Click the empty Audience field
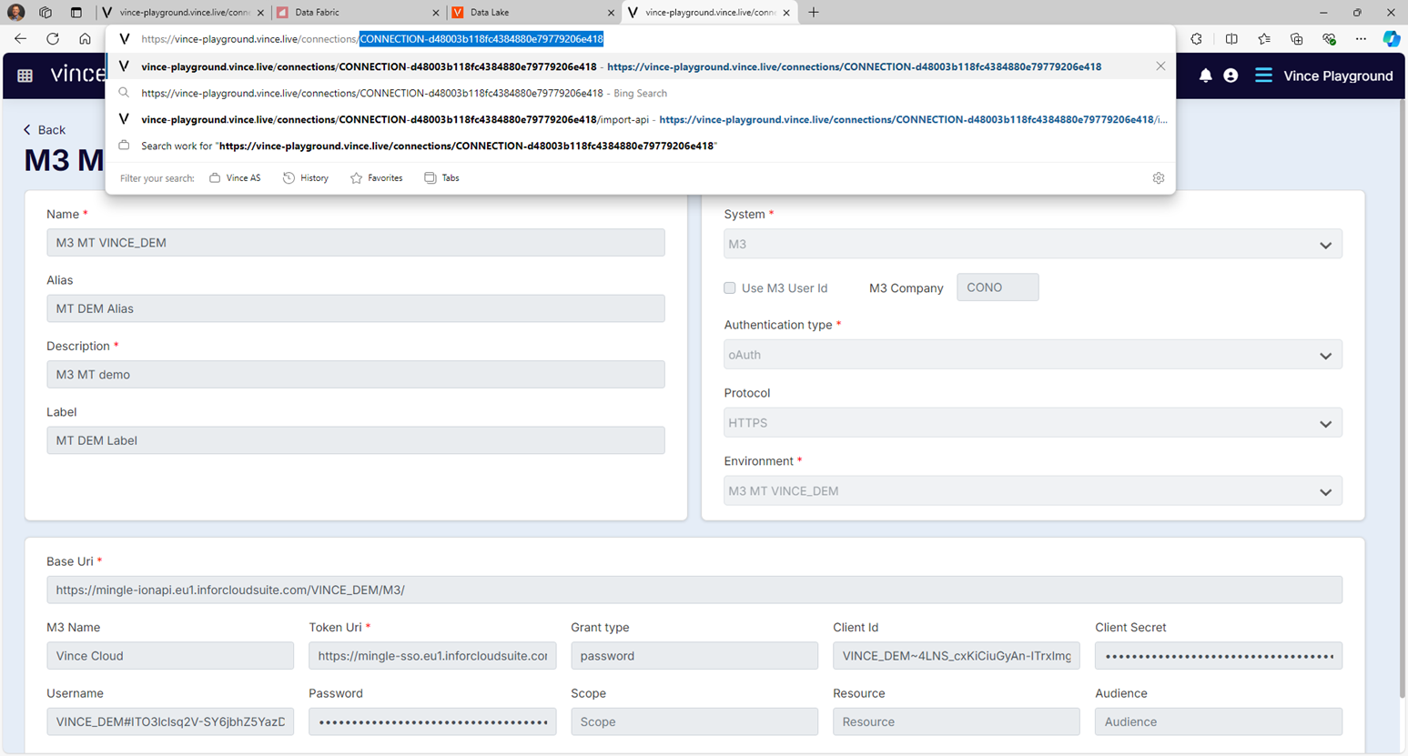The image size is (1408, 756). (1219, 721)
